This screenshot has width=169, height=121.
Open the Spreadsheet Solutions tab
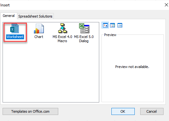(35, 16)
